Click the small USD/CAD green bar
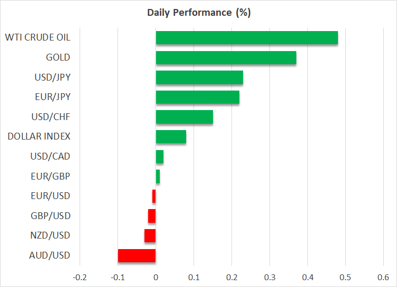Image resolution: width=397 pixels, height=287 pixels. pos(160,156)
